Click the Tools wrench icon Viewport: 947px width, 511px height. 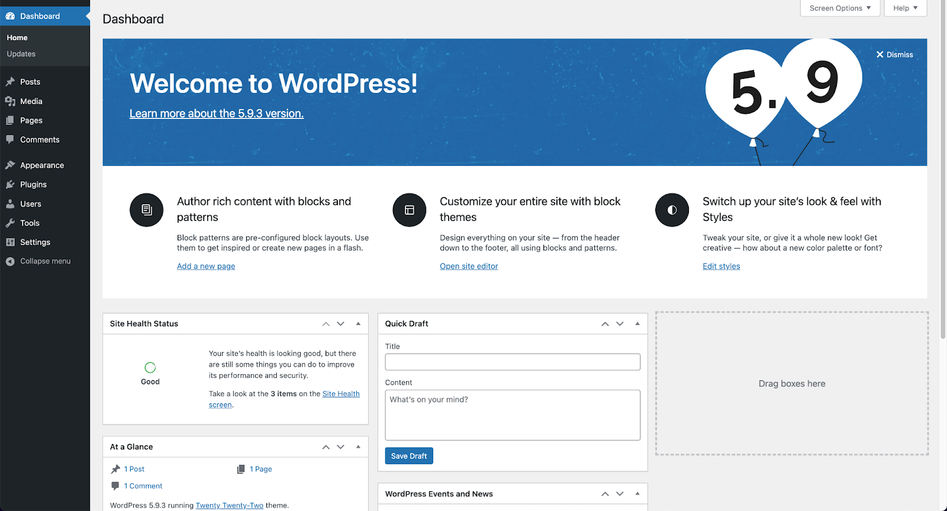click(x=10, y=223)
